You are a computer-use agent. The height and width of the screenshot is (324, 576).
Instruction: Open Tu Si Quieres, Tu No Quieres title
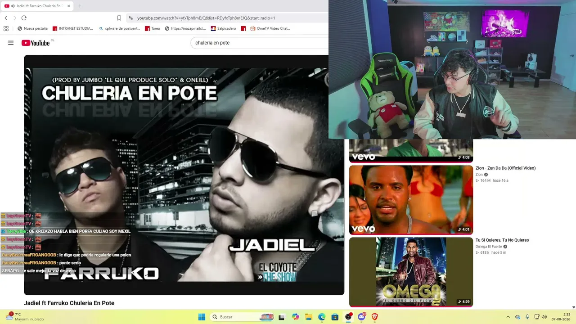coord(502,240)
